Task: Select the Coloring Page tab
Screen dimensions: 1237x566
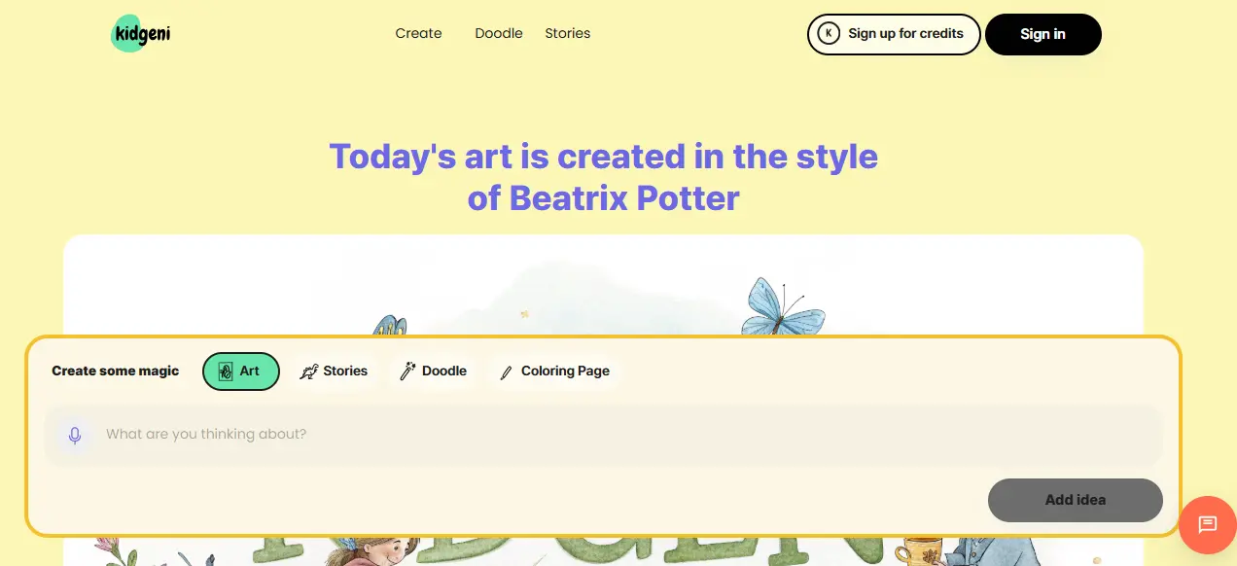Action: [x=554, y=371]
